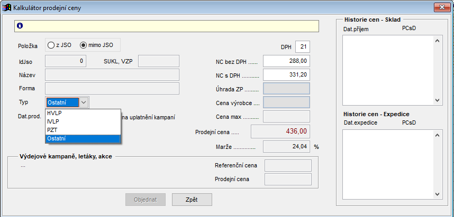This screenshot has width=454, height=217.
Task: Click the Objednat button
Action: pos(145,199)
